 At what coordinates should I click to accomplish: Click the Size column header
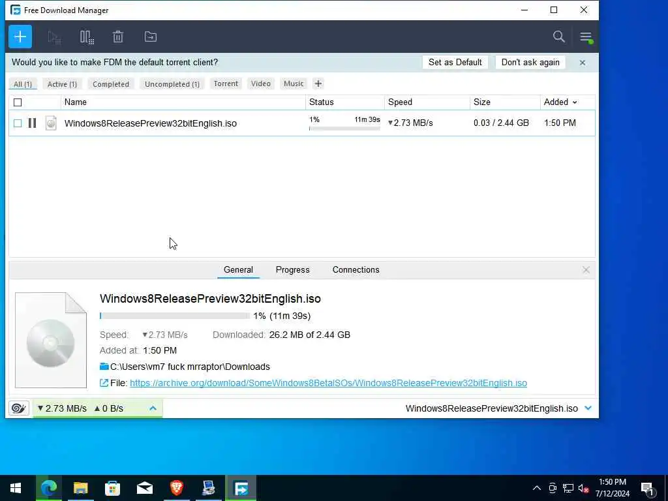pos(506,102)
